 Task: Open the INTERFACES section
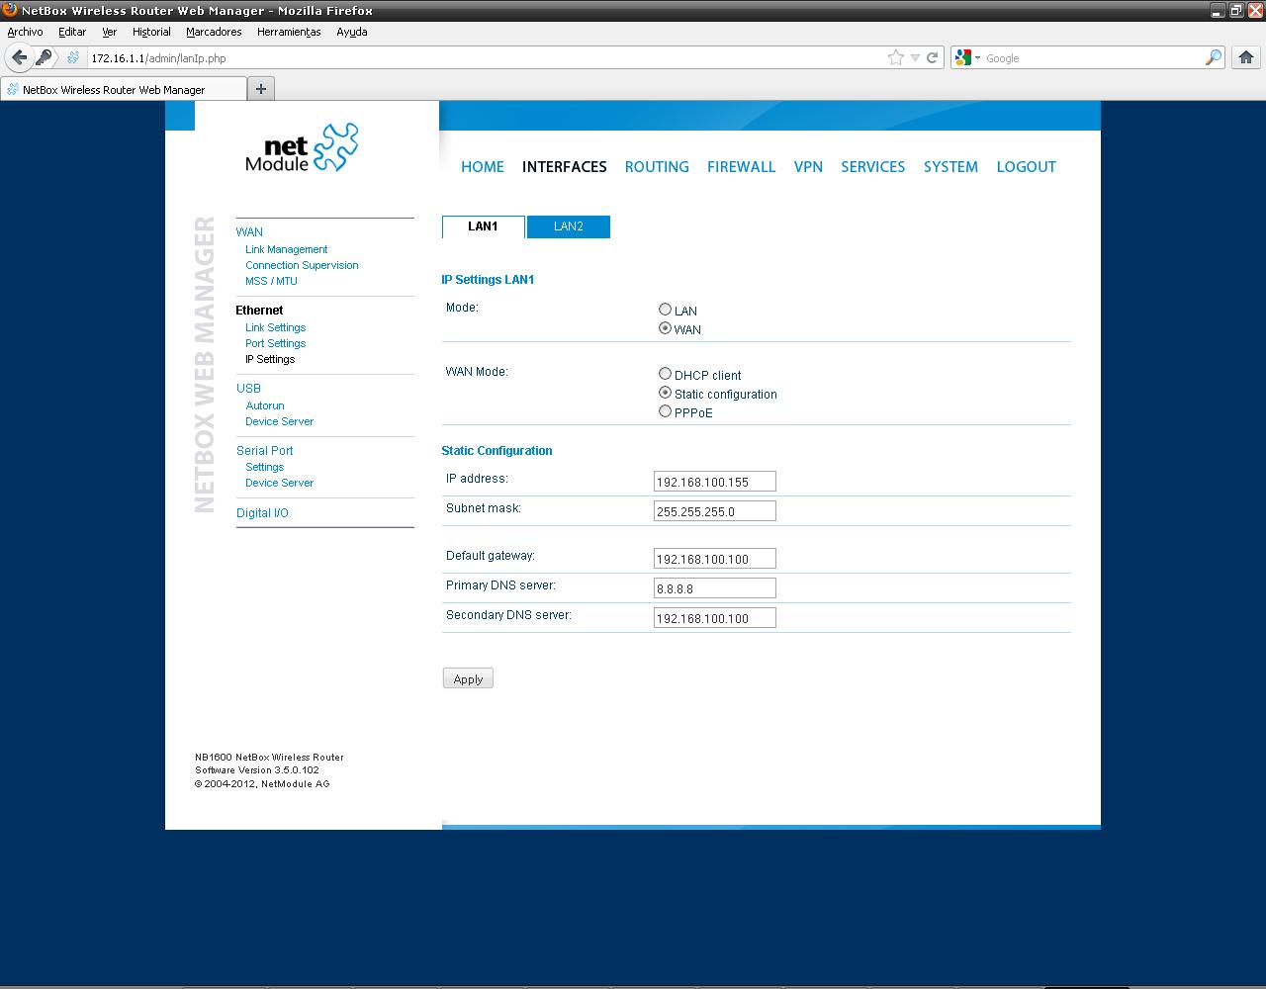[x=565, y=166]
